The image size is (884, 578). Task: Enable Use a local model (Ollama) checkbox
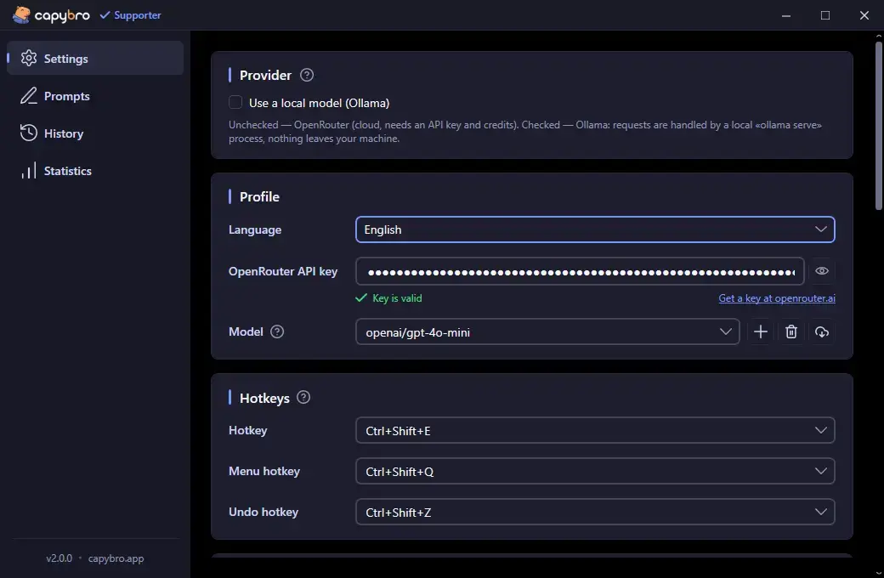point(235,102)
